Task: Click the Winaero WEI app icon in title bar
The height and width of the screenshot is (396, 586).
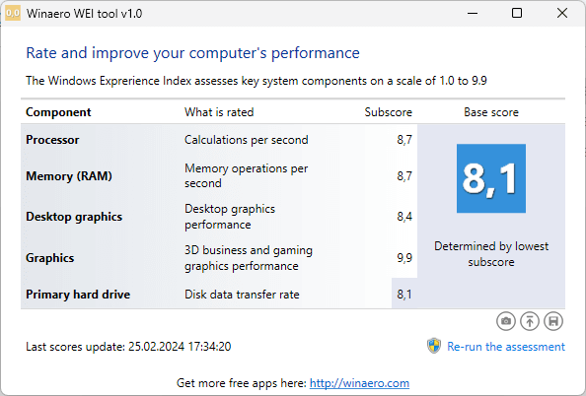Action: tap(13, 14)
